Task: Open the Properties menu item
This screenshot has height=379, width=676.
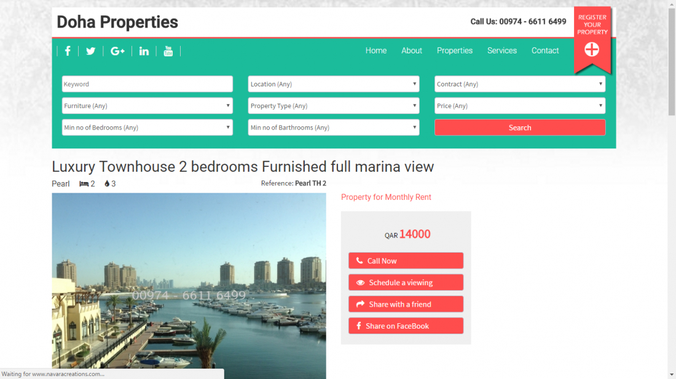Action: [x=455, y=51]
